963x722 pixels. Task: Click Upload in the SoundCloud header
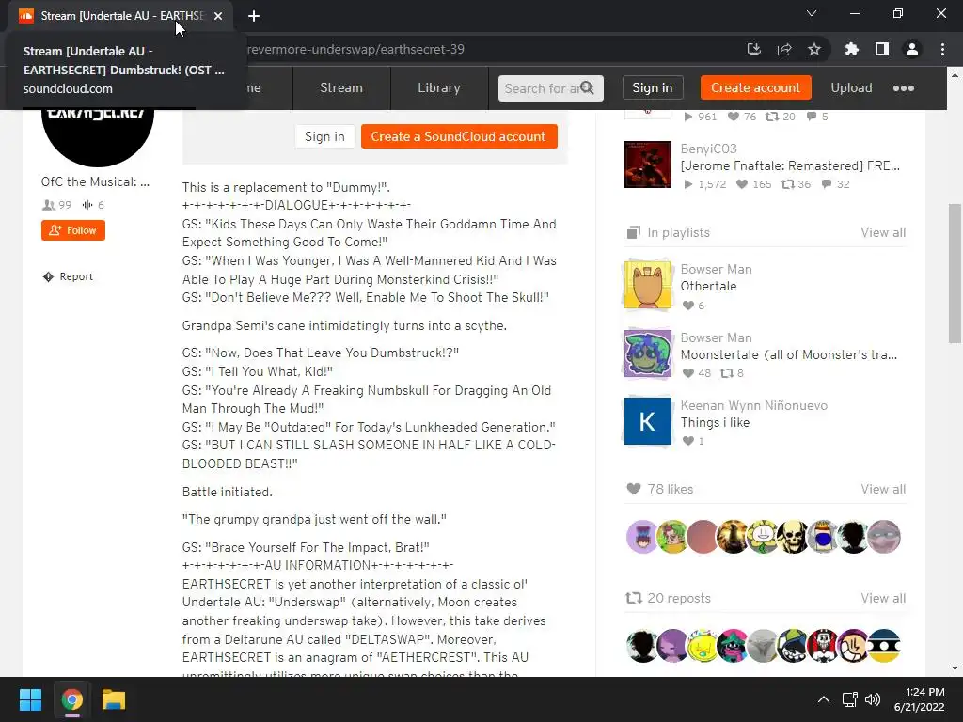[851, 87]
